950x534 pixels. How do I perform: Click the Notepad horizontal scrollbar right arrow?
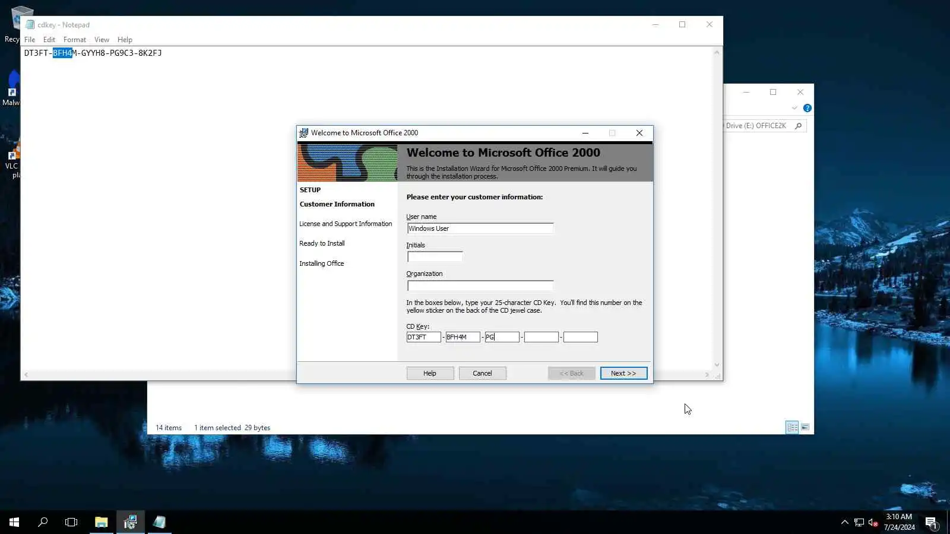point(707,375)
